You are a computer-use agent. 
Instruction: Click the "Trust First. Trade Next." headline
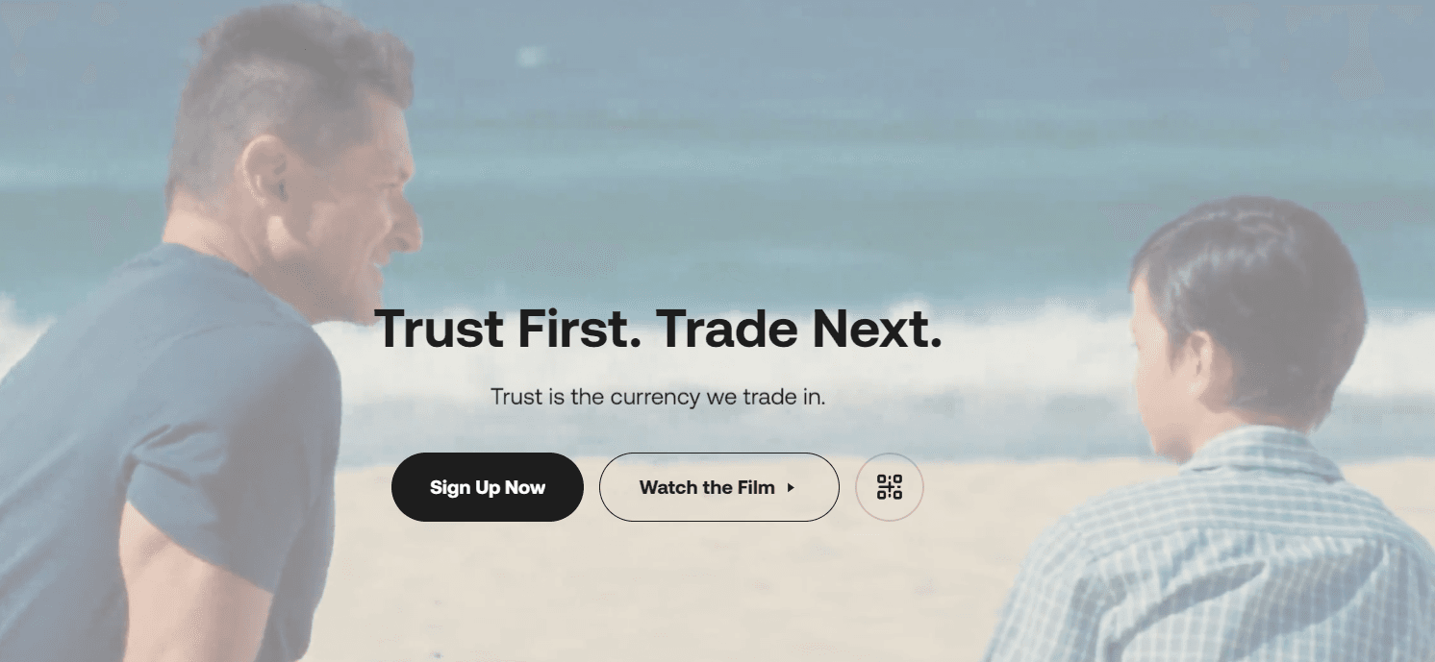[x=658, y=329]
